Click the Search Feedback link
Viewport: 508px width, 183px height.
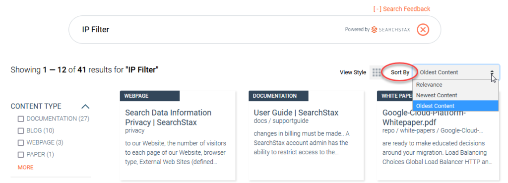402,9
